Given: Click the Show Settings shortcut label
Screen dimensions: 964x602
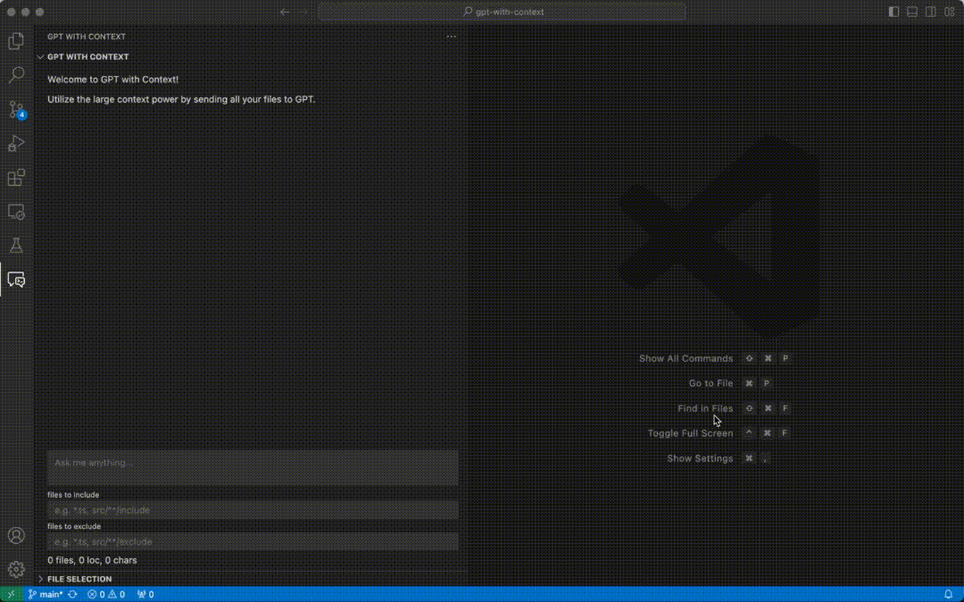Looking at the screenshot, I should coord(700,459).
